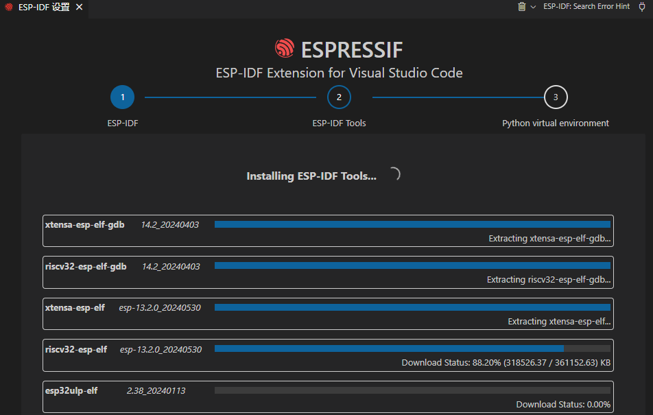The height and width of the screenshot is (415, 653).
Task: Click riscv32-esp-elf-gdb tool name
Action: tap(85, 266)
